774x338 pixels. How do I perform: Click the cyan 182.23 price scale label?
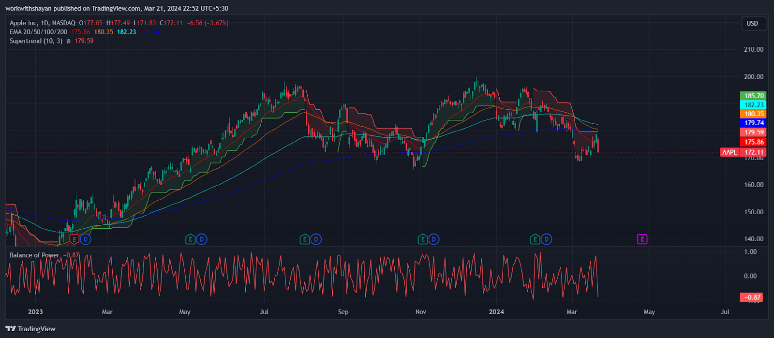coord(753,105)
